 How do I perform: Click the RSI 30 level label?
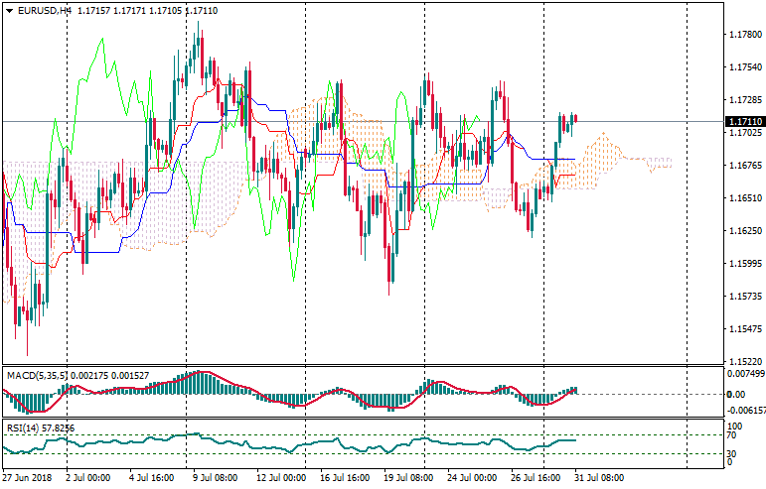(x=733, y=454)
